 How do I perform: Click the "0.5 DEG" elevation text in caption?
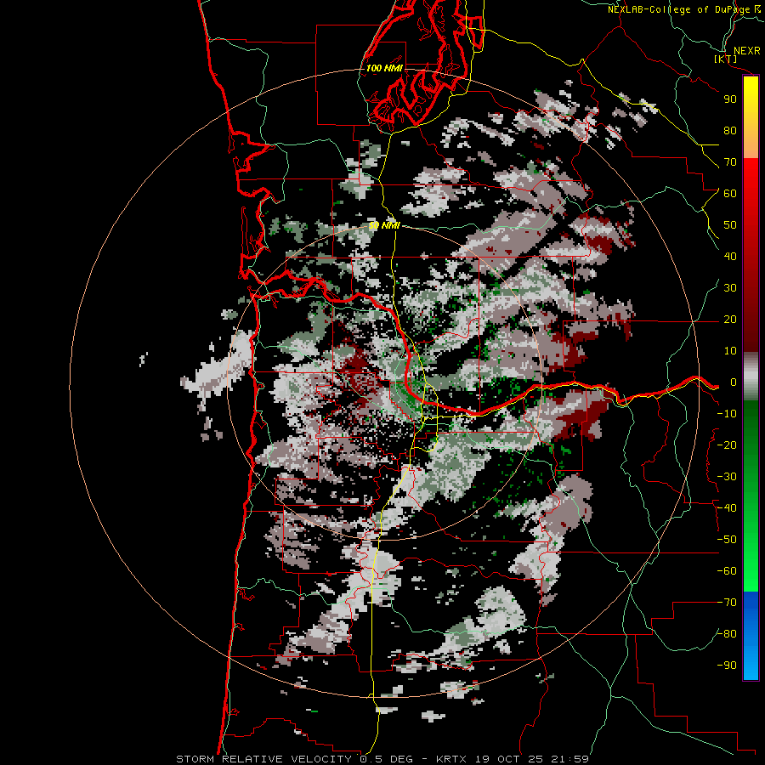coord(387,759)
